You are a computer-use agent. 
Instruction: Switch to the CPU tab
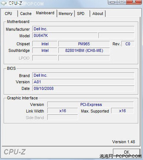tap(10, 14)
